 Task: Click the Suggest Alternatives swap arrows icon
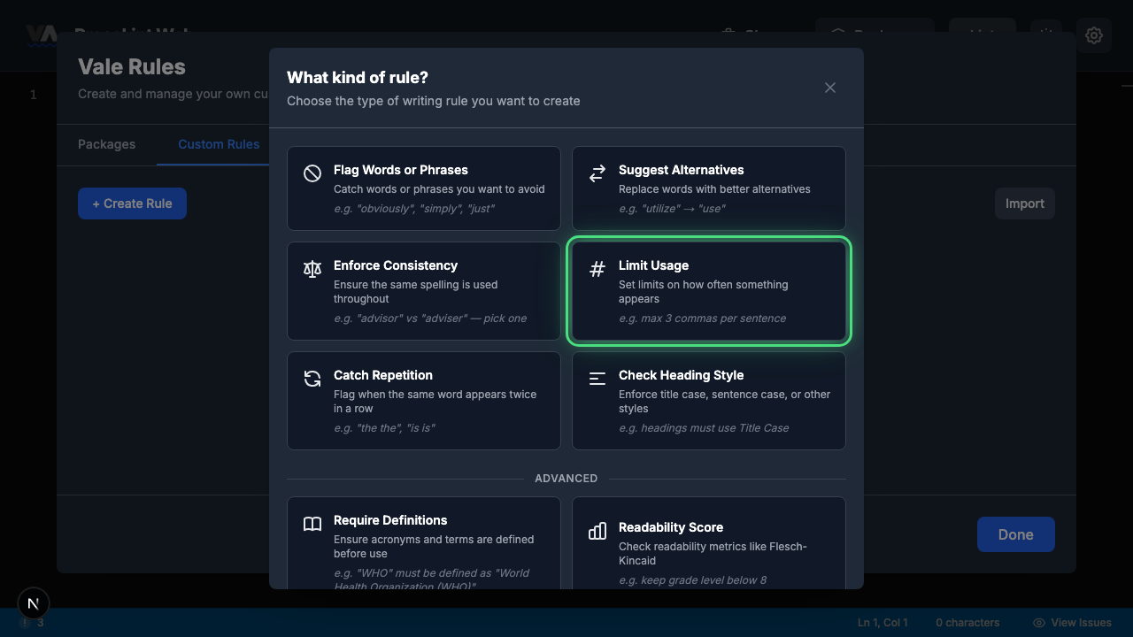(x=597, y=173)
